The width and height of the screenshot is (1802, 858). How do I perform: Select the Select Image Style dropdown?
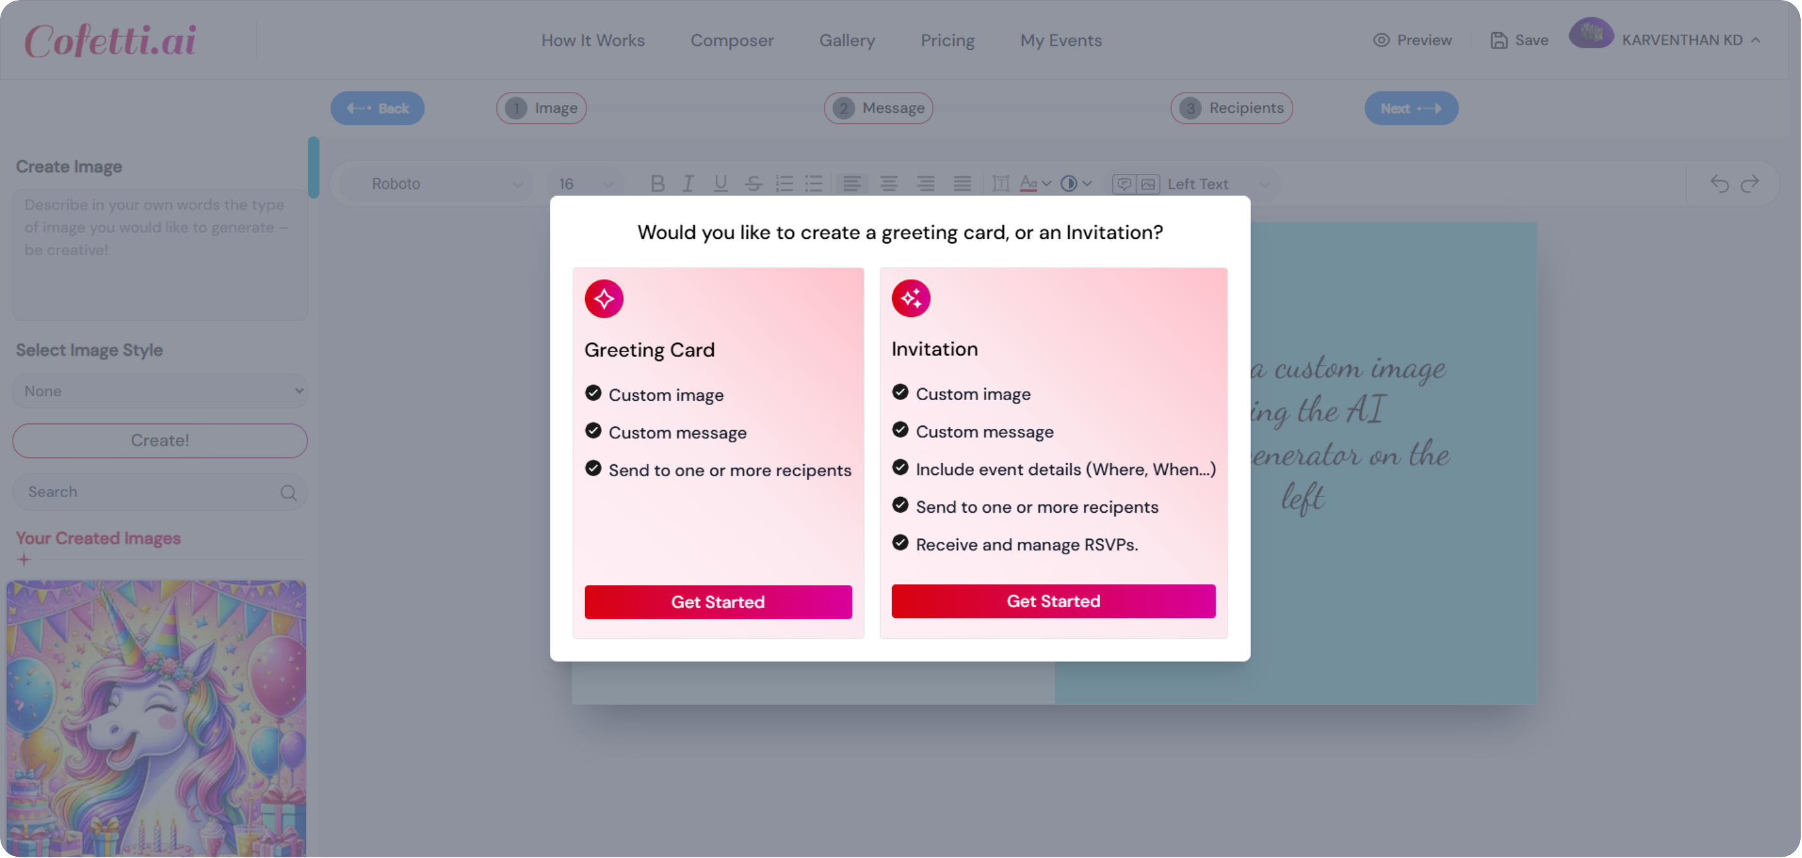click(160, 391)
